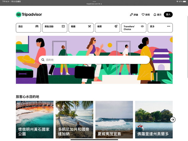Click the 登入 sign-in button

[168, 14]
